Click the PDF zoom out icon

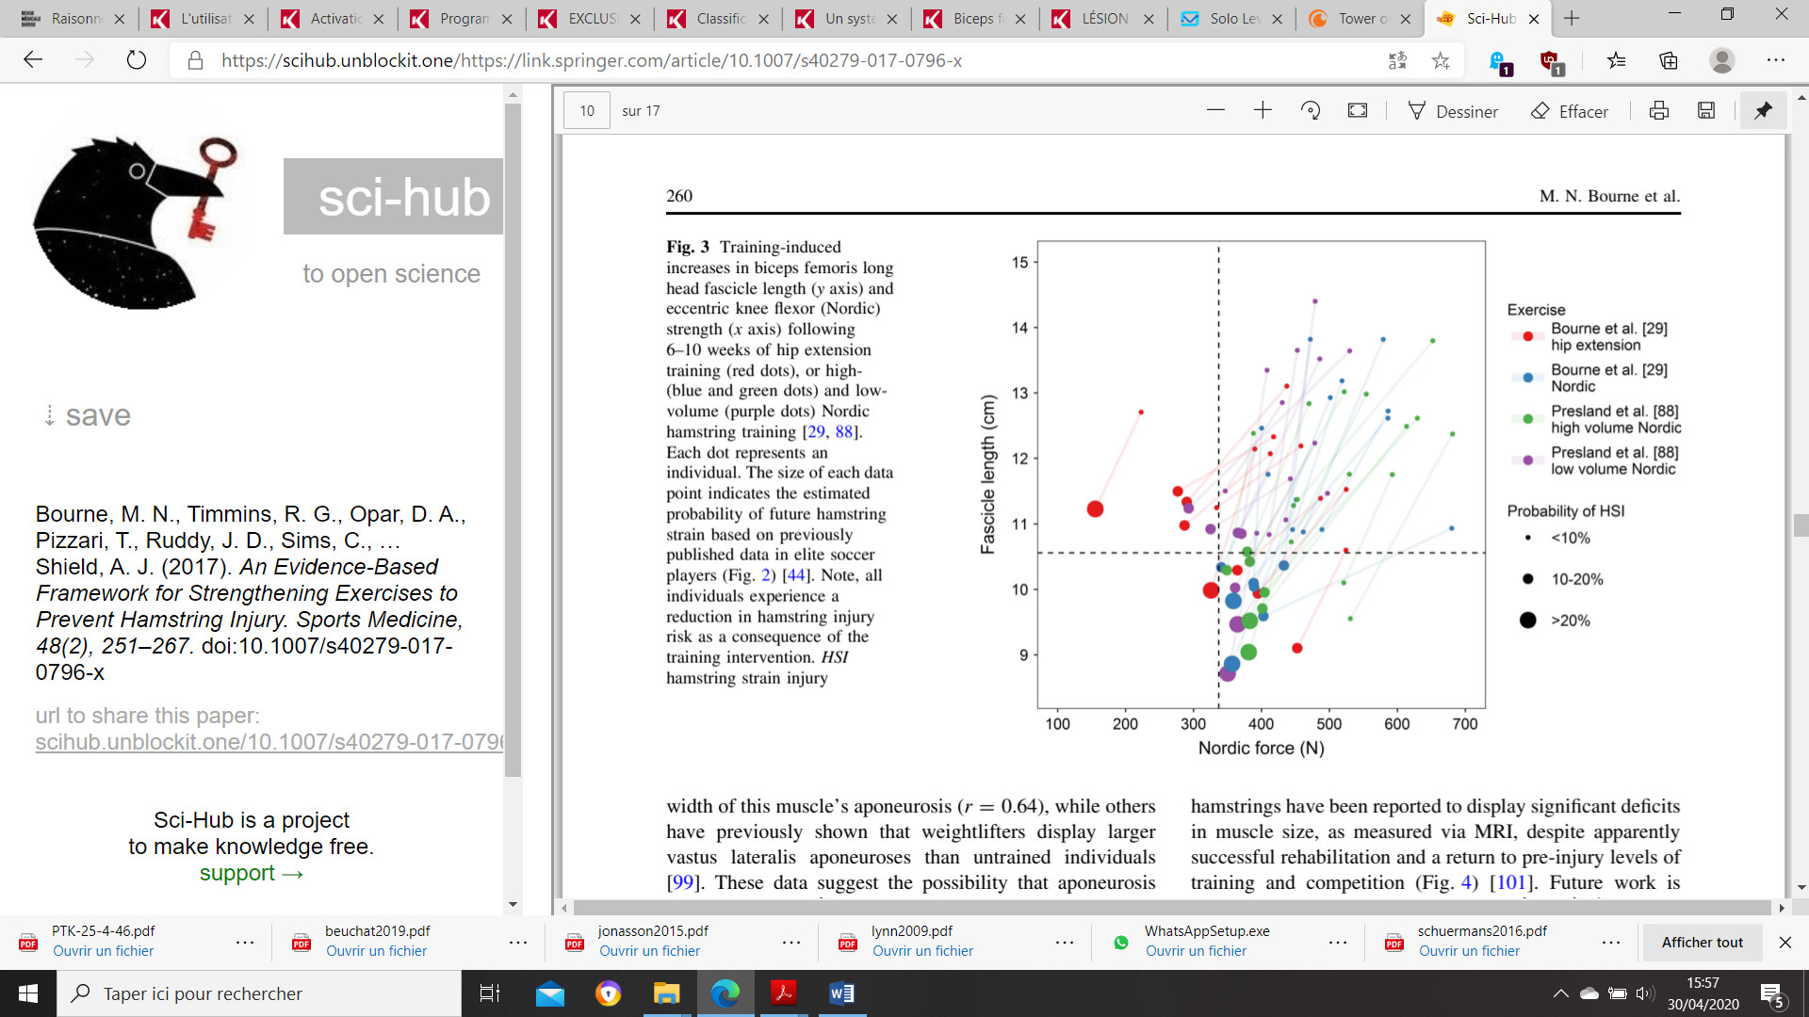[x=1215, y=111]
